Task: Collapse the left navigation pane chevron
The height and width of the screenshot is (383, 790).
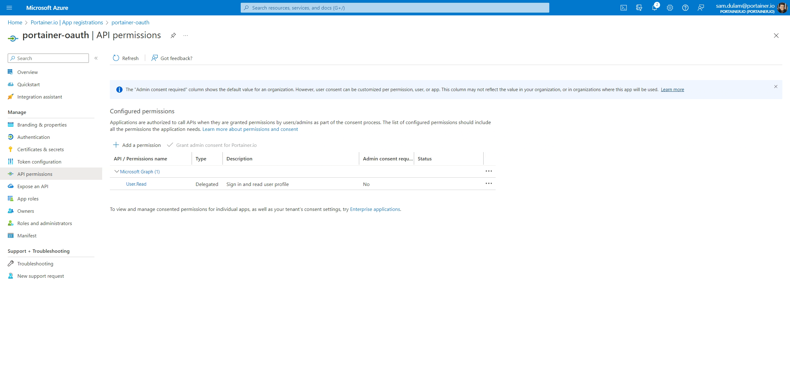Action: (96, 58)
